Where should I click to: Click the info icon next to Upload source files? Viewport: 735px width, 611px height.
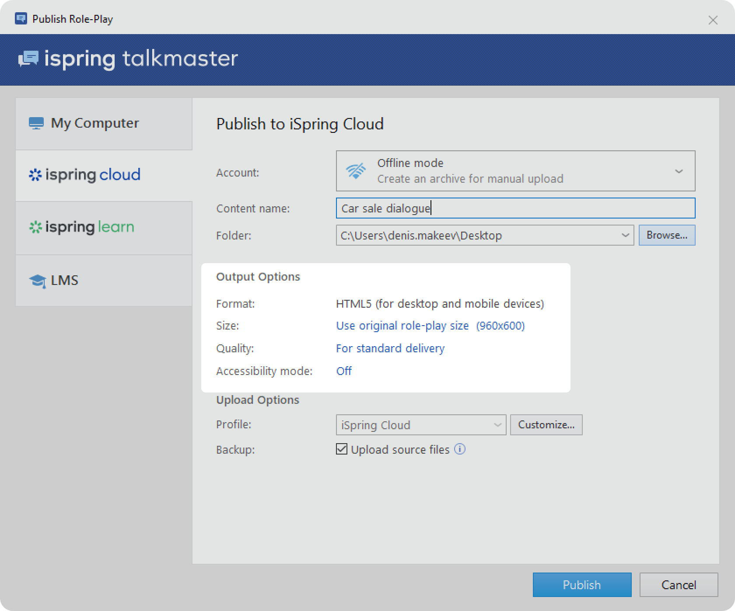pos(460,449)
